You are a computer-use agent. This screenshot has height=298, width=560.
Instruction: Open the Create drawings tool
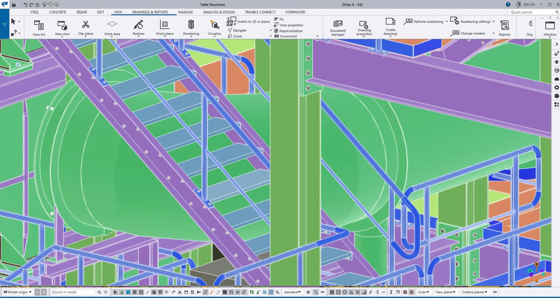pyautogui.click(x=390, y=28)
